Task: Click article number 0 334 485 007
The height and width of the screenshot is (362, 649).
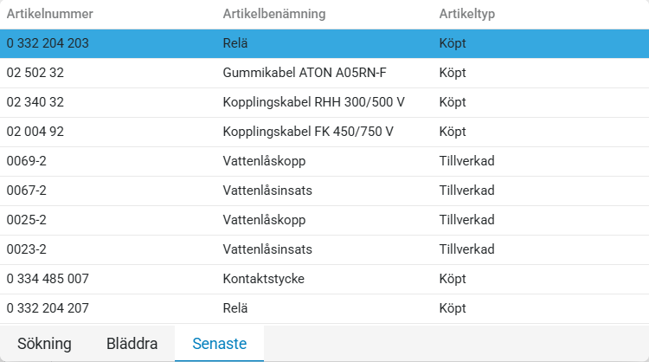Action: 48,278
